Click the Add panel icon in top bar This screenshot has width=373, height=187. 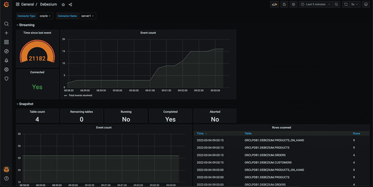point(275,4)
